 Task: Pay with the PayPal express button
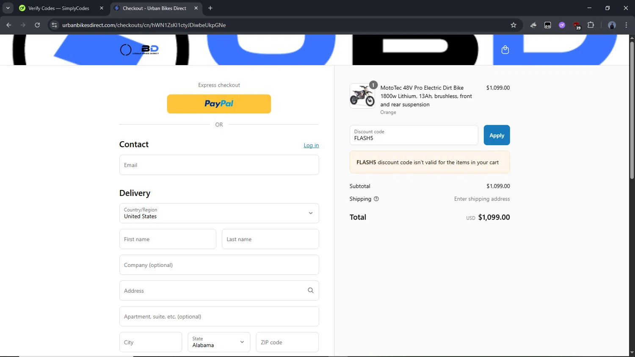(x=219, y=104)
